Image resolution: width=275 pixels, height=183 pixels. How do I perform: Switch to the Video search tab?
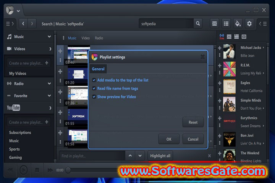(86, 38)
